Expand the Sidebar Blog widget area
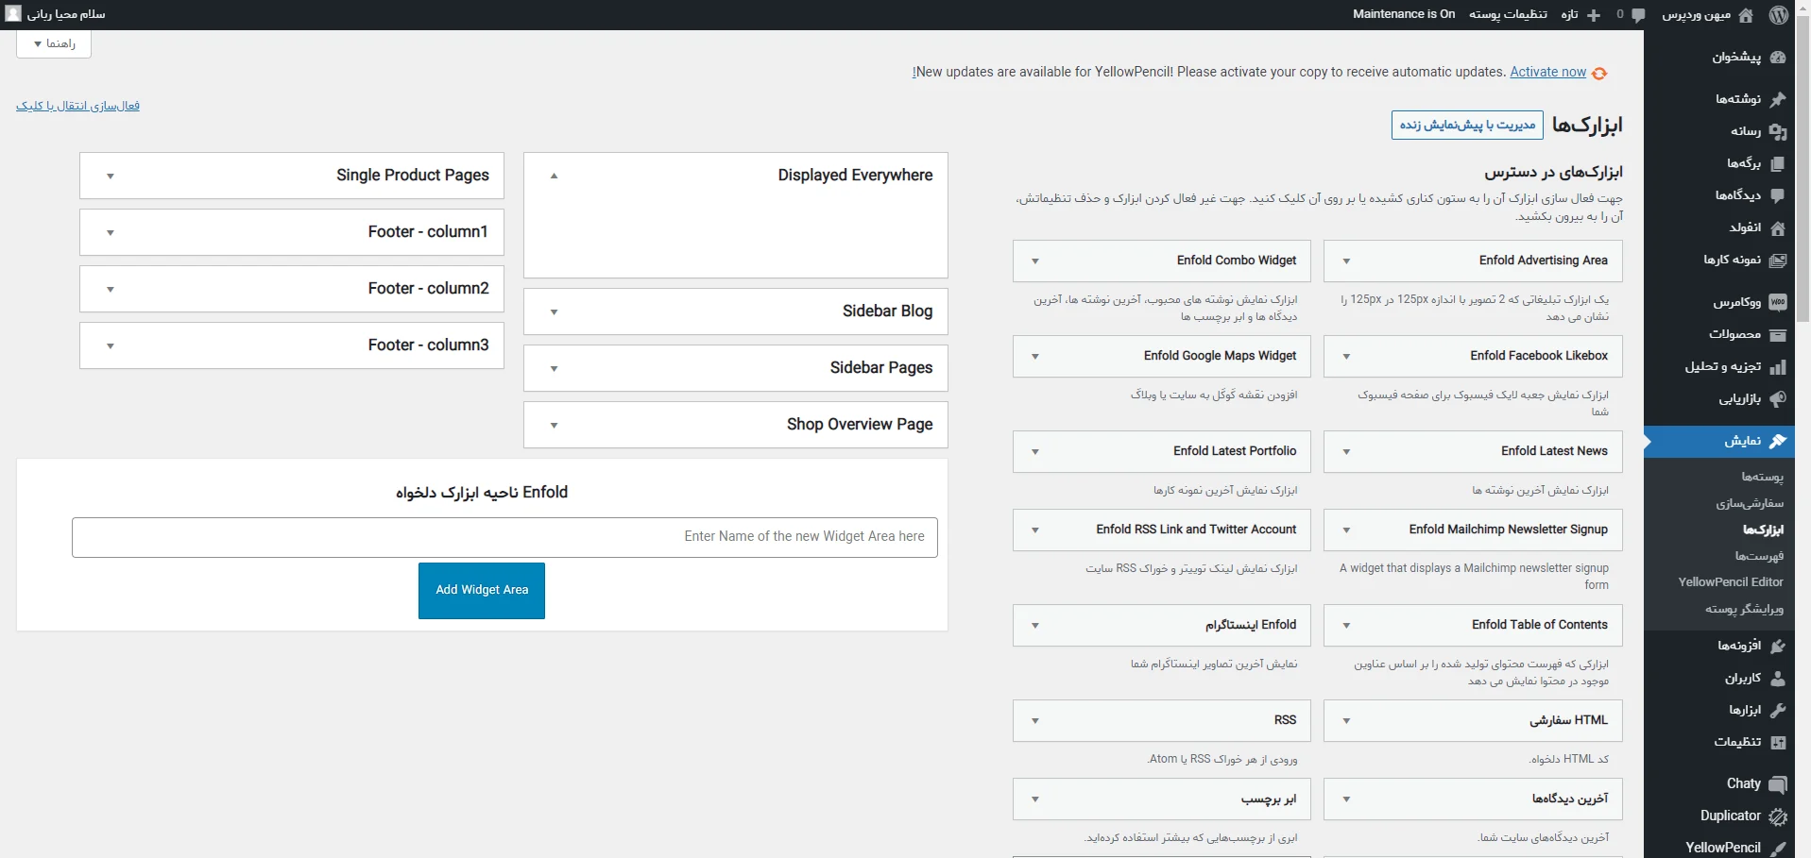 pyautogui.click(x=555, y=311)
